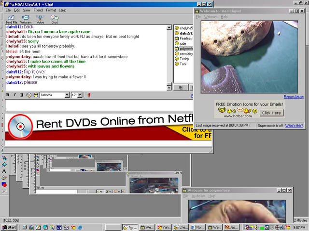Select user chelyha5 in the room list
Viewport: 309px width, 231px height.
point(184,28)
